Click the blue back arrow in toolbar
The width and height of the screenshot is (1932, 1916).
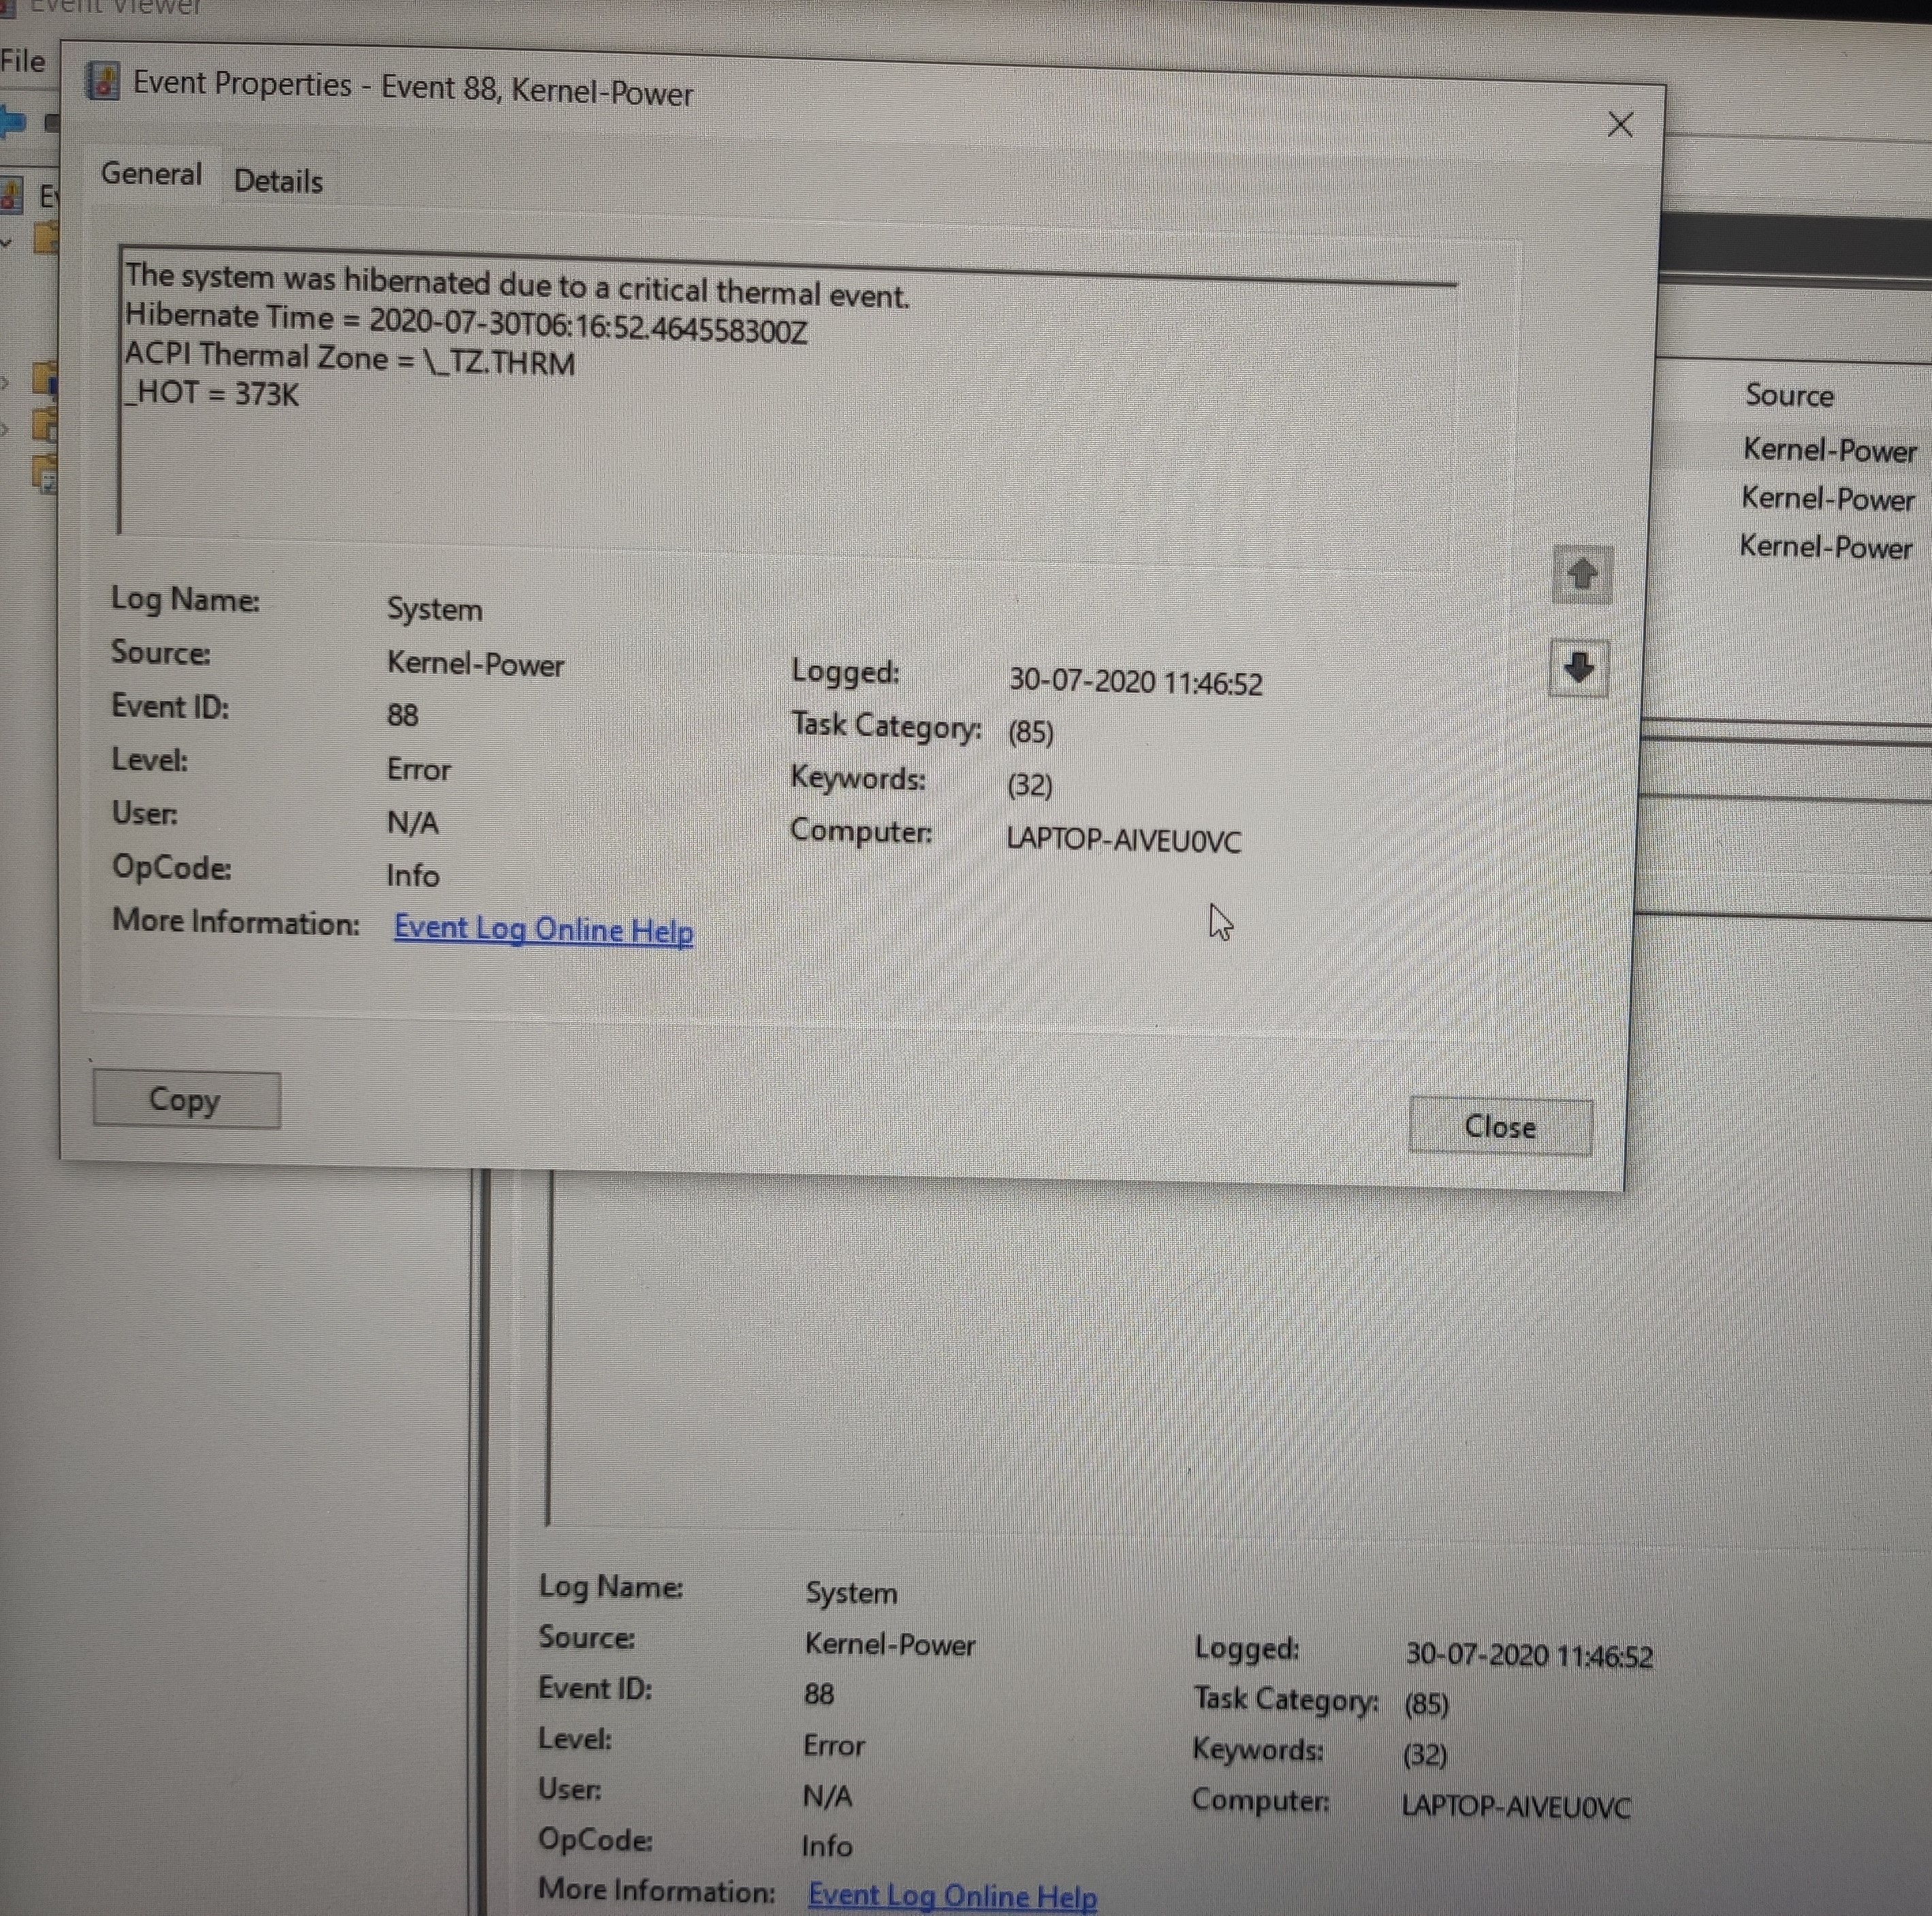[12, 122]
